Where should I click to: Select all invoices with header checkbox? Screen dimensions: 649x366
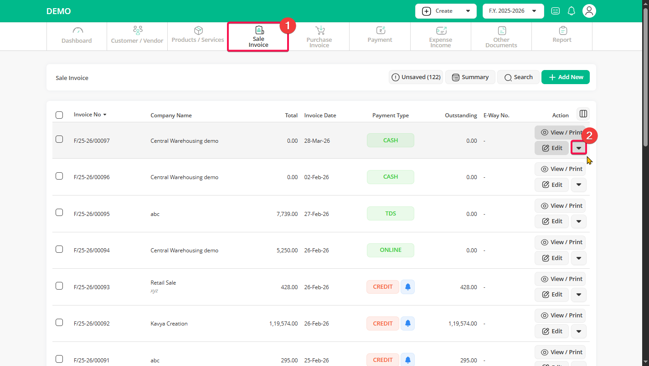click(x=59, y=115)
